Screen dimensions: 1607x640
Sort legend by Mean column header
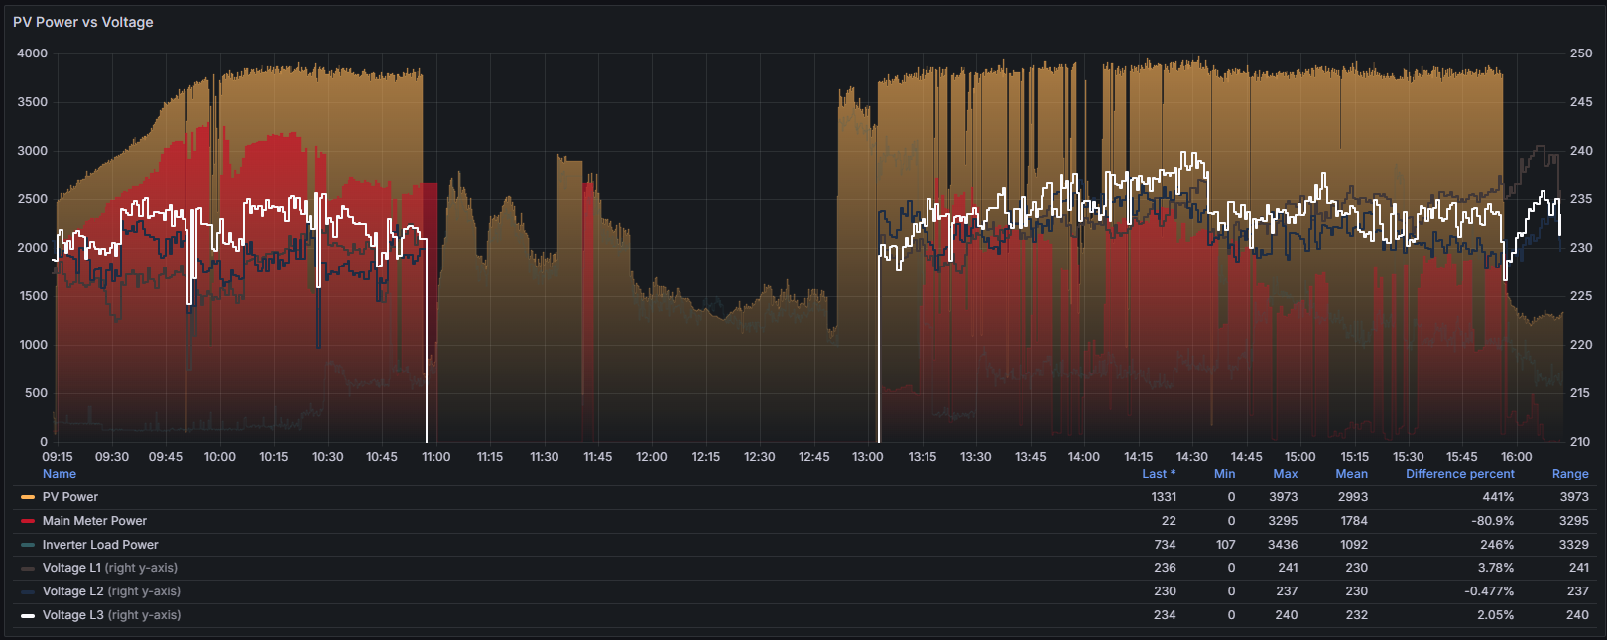pyautogui.click(x=1352, y=474)
